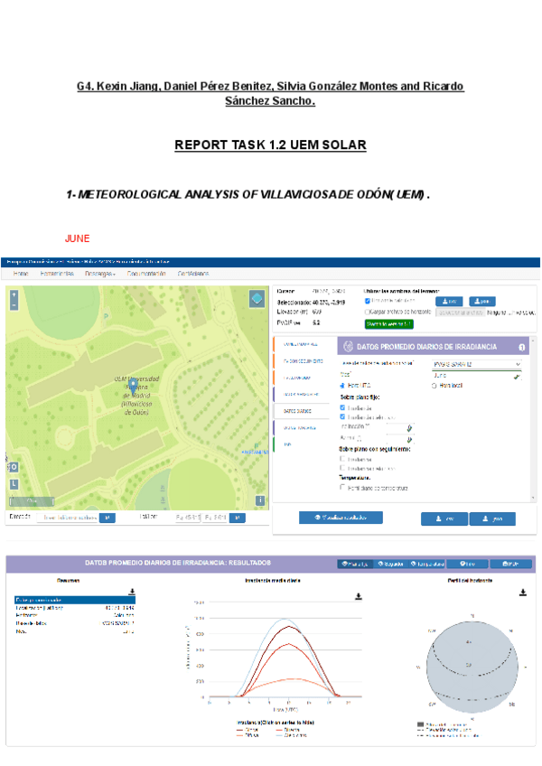This screenshot has width=542, height=766.
Task: Expand the Descargas menu
Action: [99, 273]
